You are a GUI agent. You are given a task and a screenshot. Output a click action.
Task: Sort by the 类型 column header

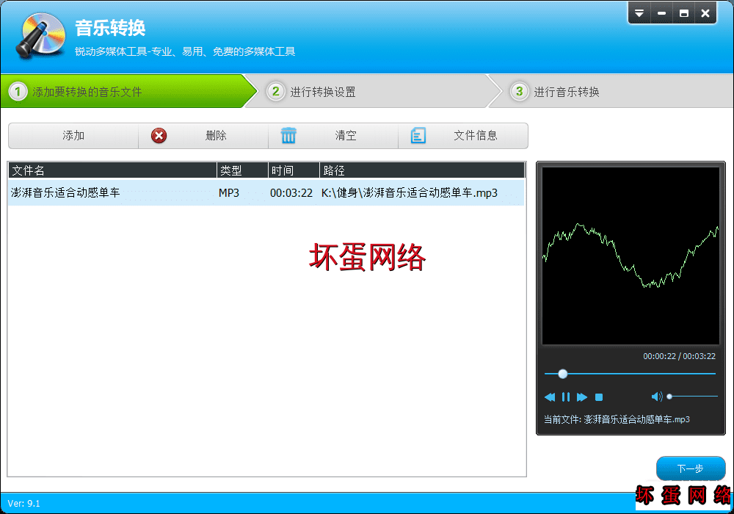coord(242,170)
